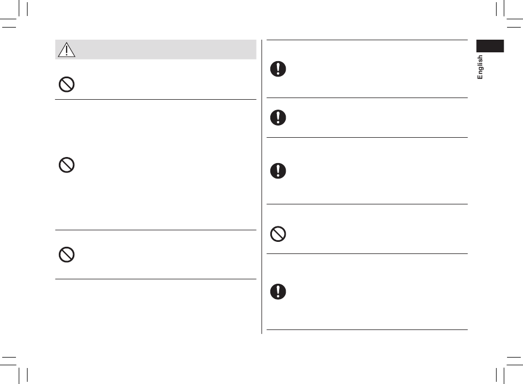
Task: Click the top horizontal rule of right column
Action: click(367, 40)
